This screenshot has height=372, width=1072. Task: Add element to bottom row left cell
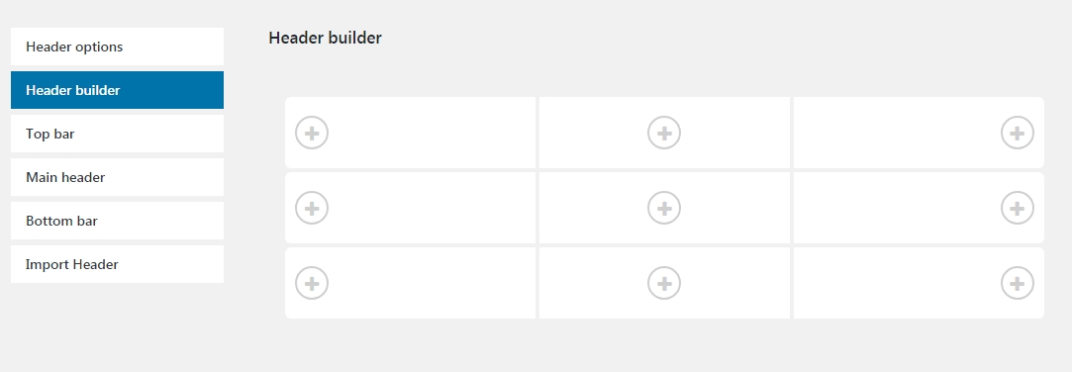coord(312,283)
